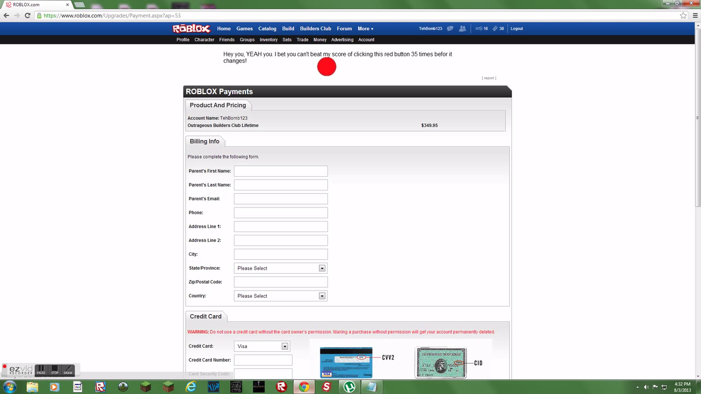Bookmark this page with the star icon

pos(683,15)
